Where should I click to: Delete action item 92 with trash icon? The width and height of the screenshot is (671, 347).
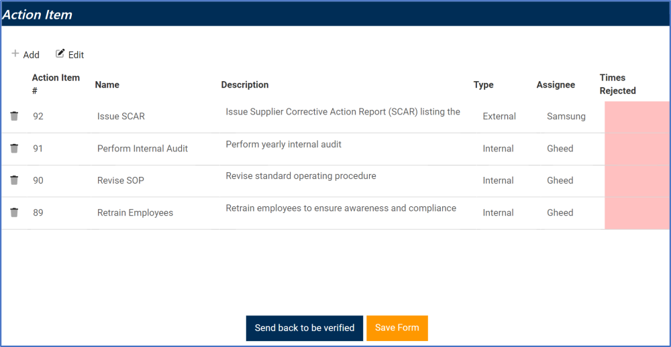[x=14, y=116]
